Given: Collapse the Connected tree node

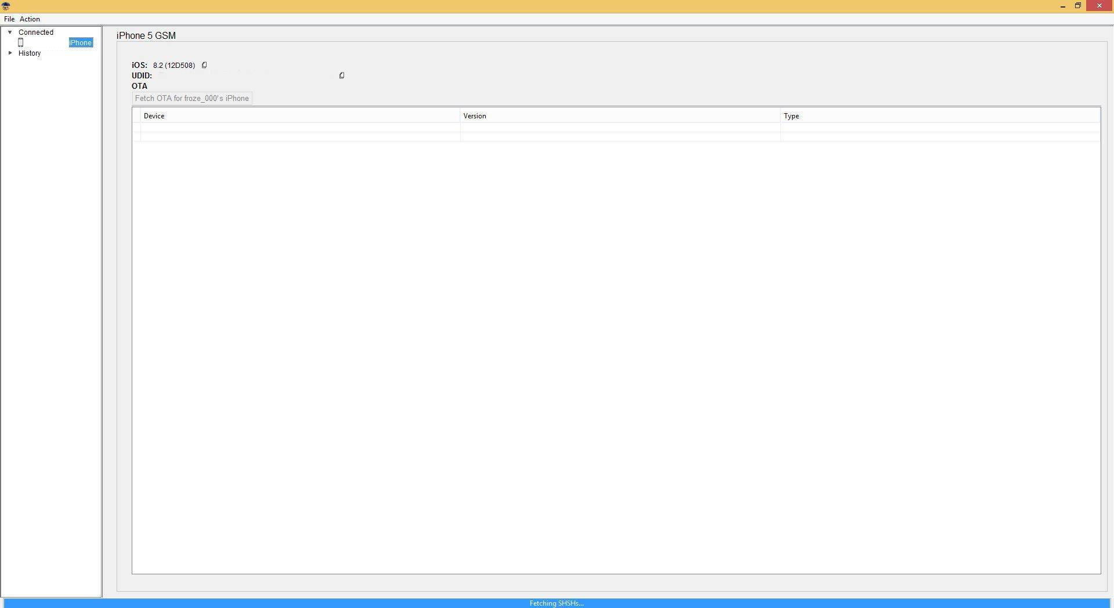Looking at the screenshot, I should click(x=10, y=32).
